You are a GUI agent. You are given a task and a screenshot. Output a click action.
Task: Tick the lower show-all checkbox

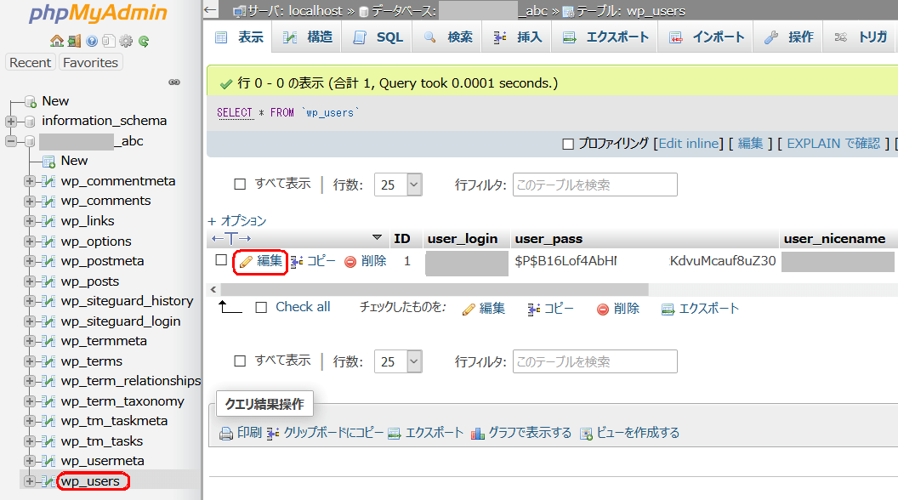tap(240, 361)
